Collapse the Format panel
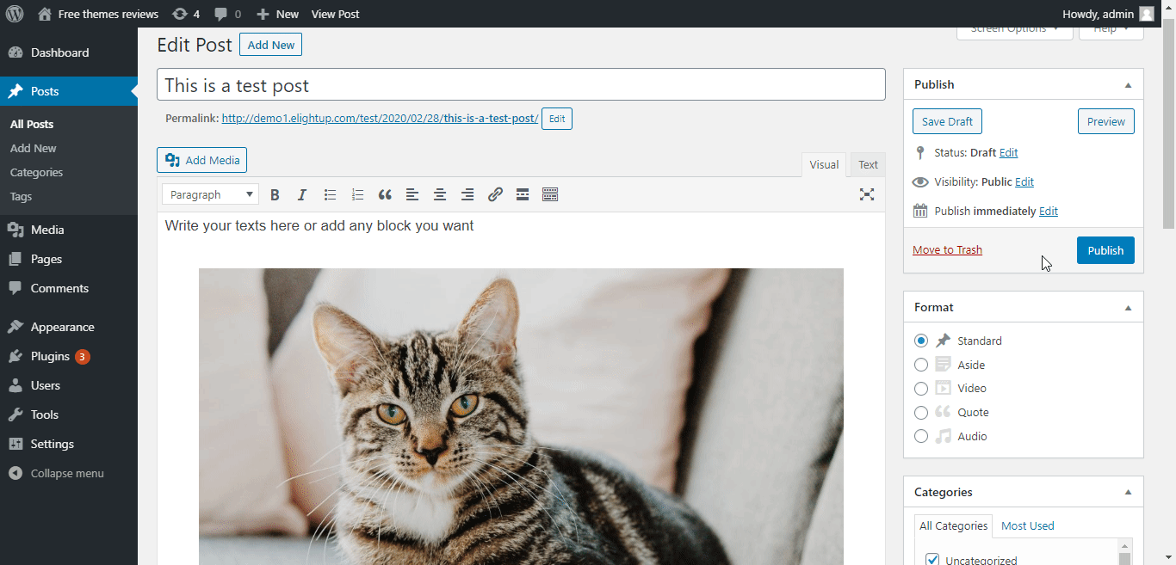The width and height of the screenshot is (1176, 565). [x=1128, y=307]
